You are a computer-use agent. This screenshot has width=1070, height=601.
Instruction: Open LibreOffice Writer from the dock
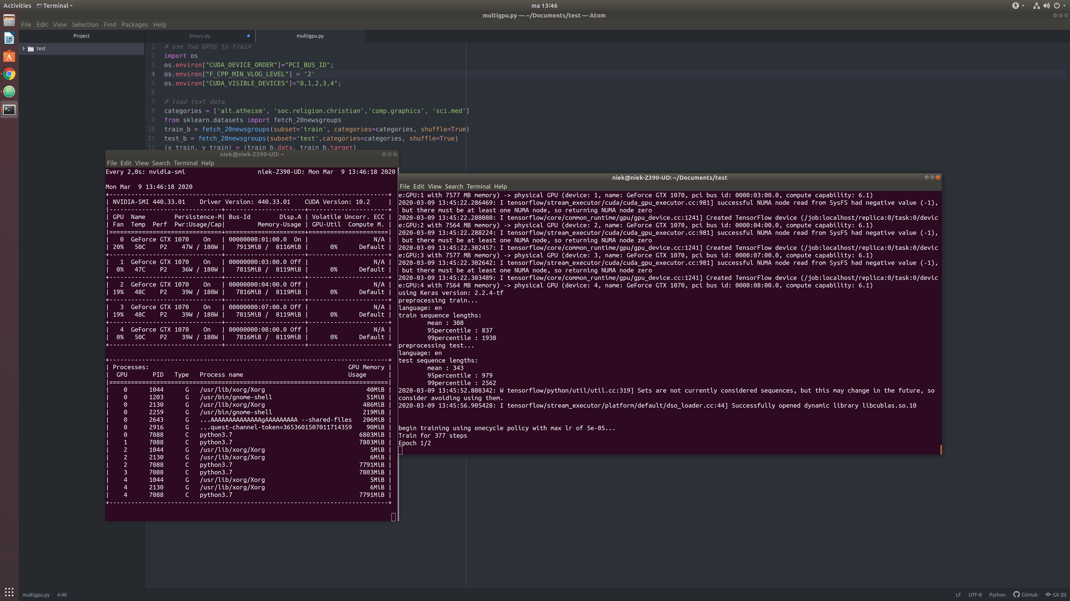coord(9,38)
